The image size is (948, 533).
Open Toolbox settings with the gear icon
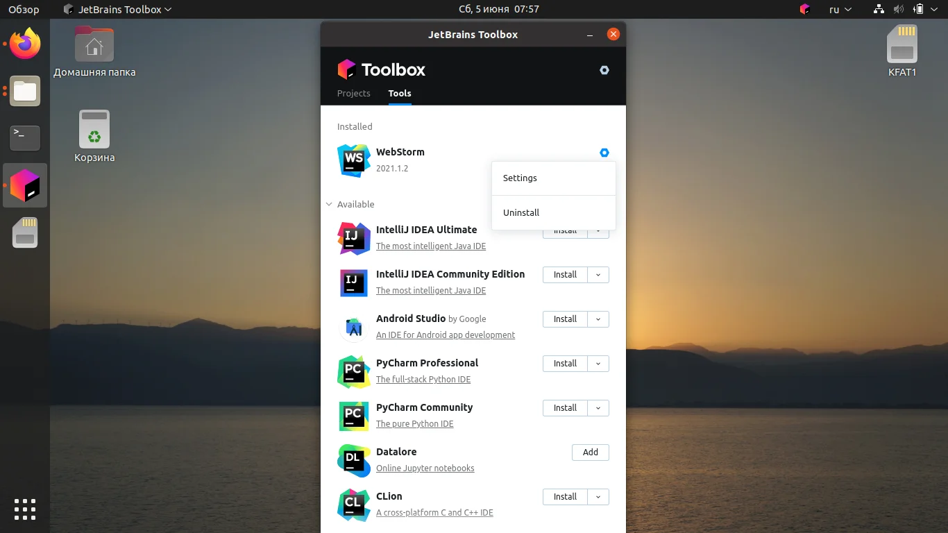[x=604, y=70]
